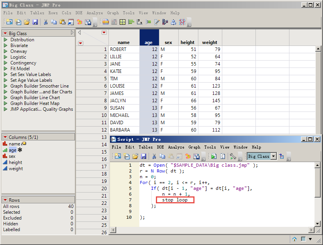Viewport: 323px width, 245px height.
Task: Click the Debug Script wrench icon
Action: click(232, 156)
